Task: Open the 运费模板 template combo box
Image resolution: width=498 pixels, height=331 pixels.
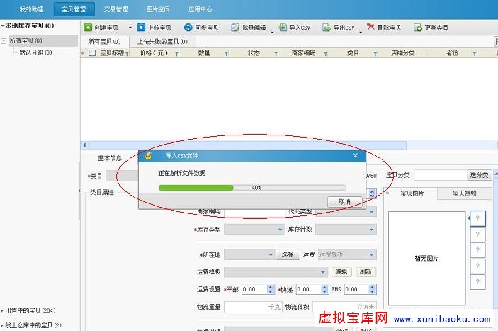Action: [x=323, y=271]
